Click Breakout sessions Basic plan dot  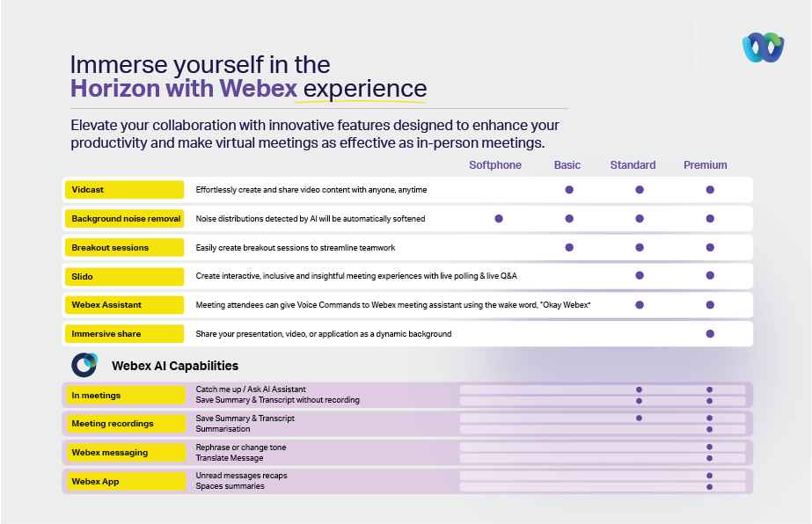point(569,247)
